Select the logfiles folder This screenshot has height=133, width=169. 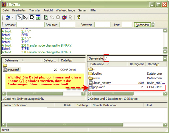click(95, 74)
